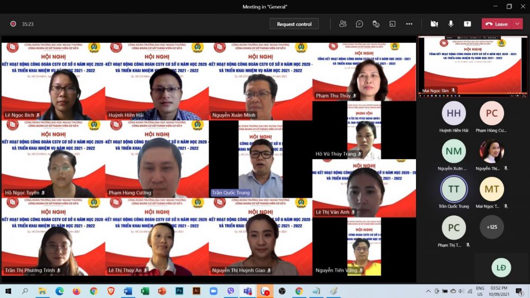This screenshot has width=530, height=298.
Task: Select Trần Quốc Trung's video tile
Action: pos(261,159)
